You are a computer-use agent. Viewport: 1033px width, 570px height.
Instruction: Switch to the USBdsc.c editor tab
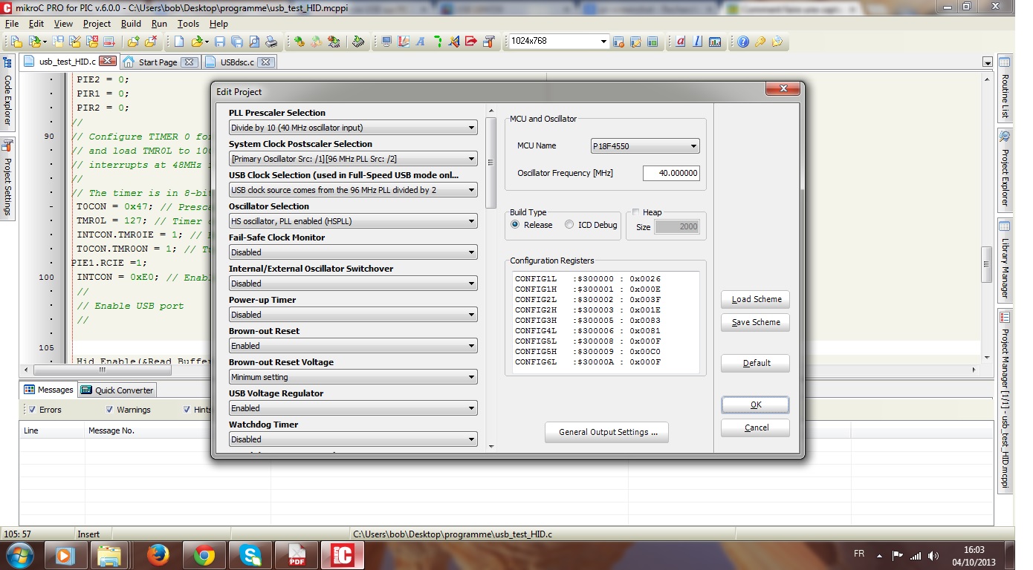tap(238, 62)
